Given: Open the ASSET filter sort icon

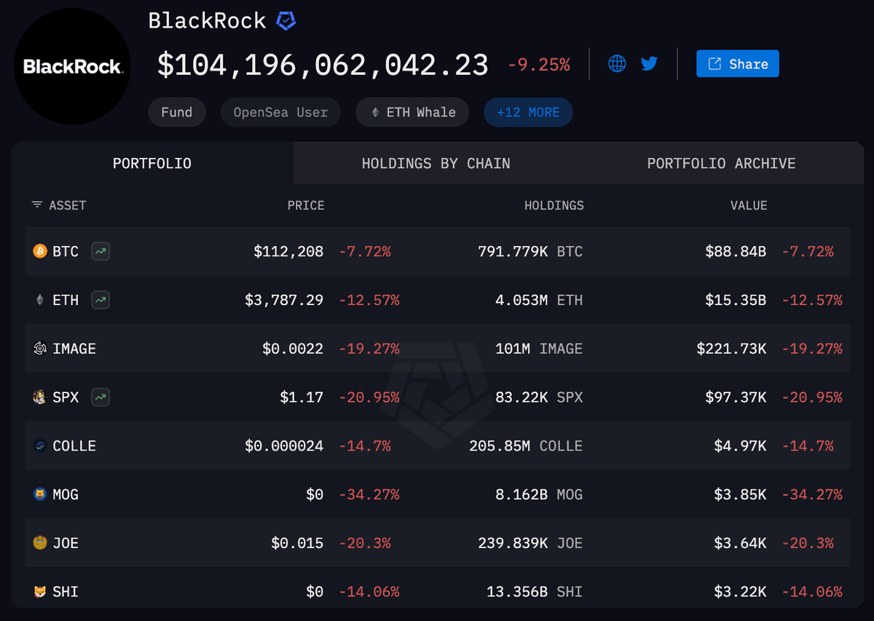Looking at the screenshot, I should tap(37, 205).
